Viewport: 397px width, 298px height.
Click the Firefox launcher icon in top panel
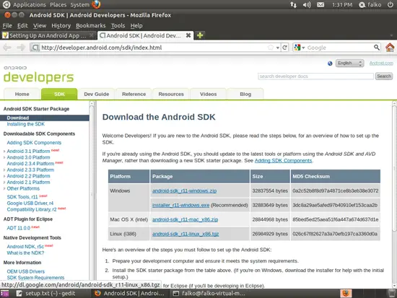[x=96, y=4]
